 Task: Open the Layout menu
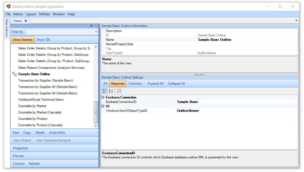click(x=31, y=14)
